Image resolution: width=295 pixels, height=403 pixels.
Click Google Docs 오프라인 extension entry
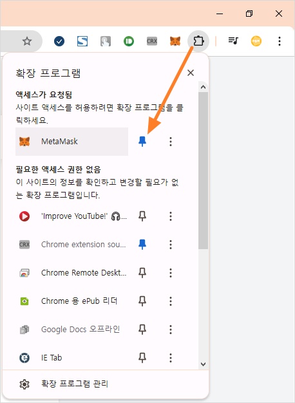[71, 329]
